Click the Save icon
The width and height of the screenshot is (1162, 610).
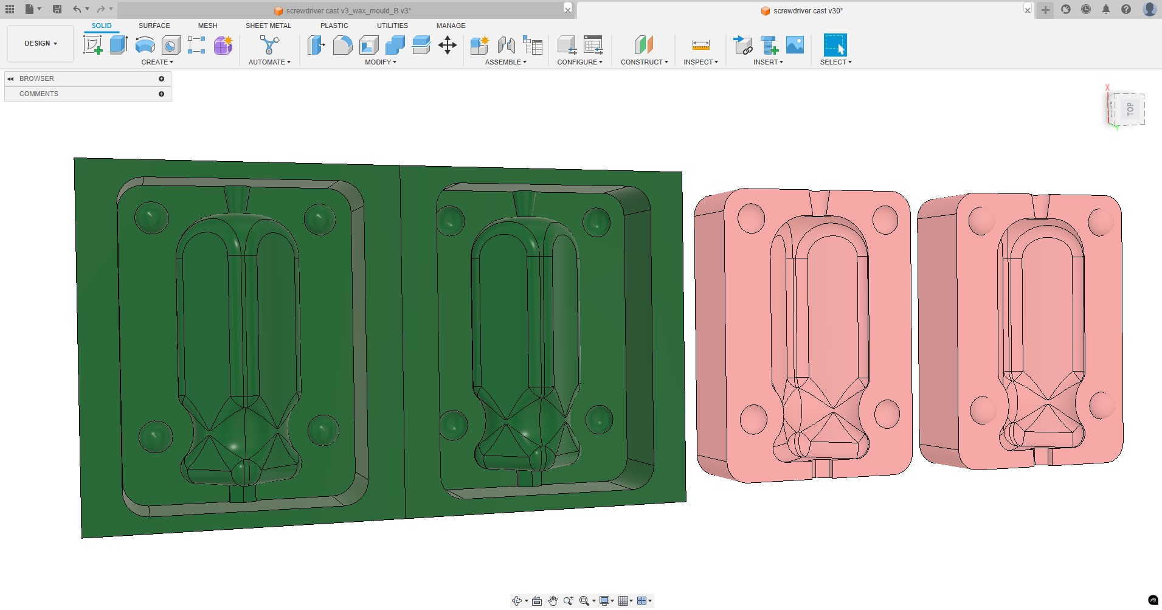click(x=57, y=9)
